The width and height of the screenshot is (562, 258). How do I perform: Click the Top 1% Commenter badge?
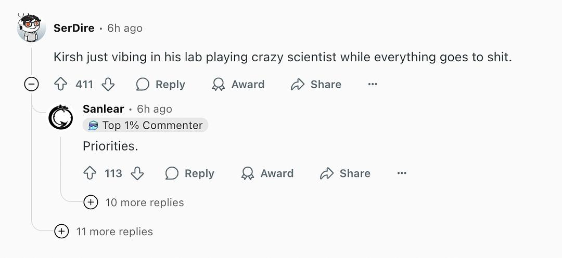[x=145, y=125]
